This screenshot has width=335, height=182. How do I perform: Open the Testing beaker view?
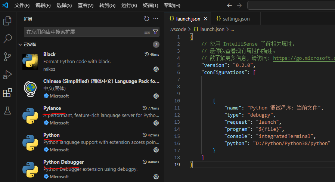7,111
